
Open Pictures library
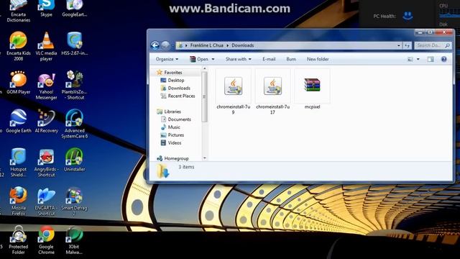point(175,135)
